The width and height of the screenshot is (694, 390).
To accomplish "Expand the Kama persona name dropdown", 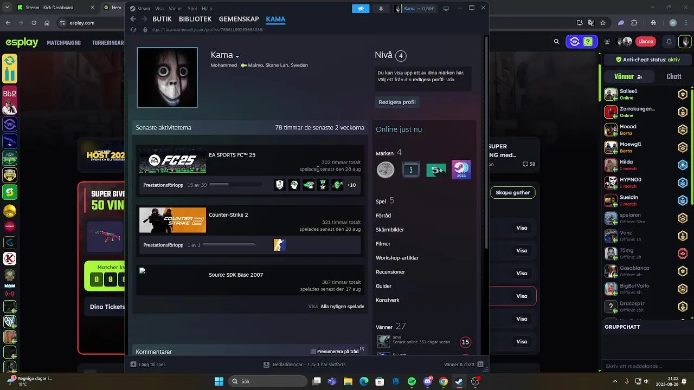I will (237, 56).
